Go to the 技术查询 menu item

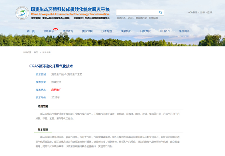coord(68,31)
